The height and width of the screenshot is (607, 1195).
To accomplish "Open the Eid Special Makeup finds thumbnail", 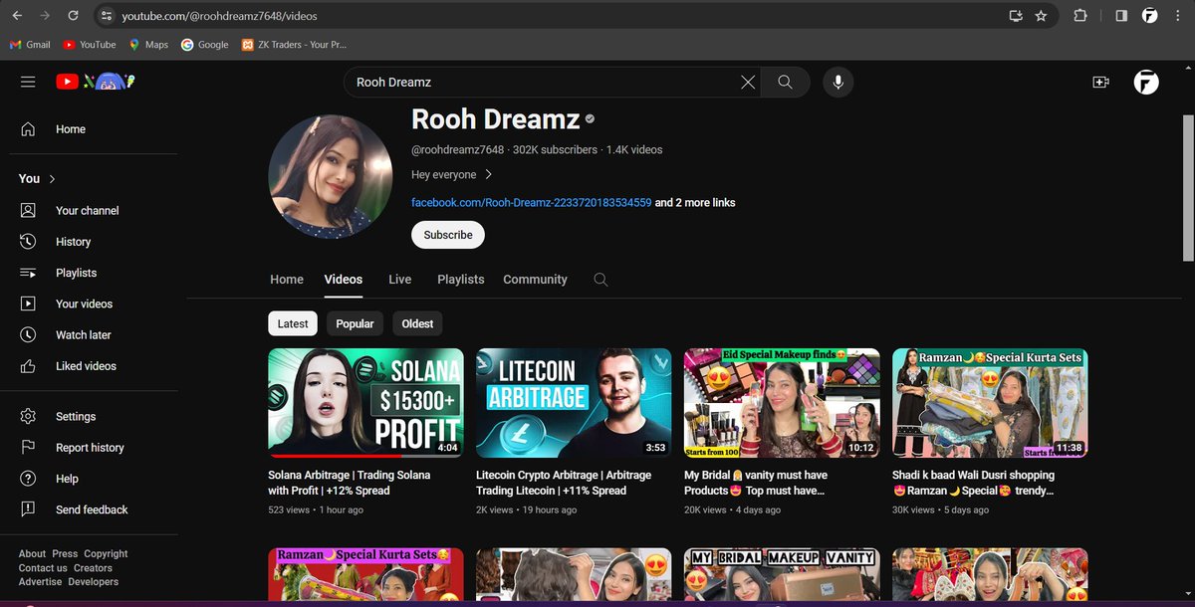I will [x=782, y=403].
